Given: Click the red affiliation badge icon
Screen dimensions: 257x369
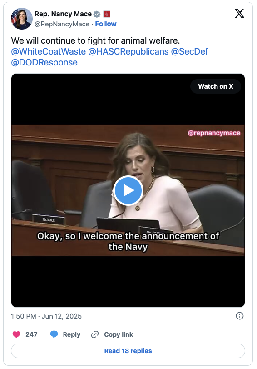Looking at the screenshot, I should (x=107, y=14).
